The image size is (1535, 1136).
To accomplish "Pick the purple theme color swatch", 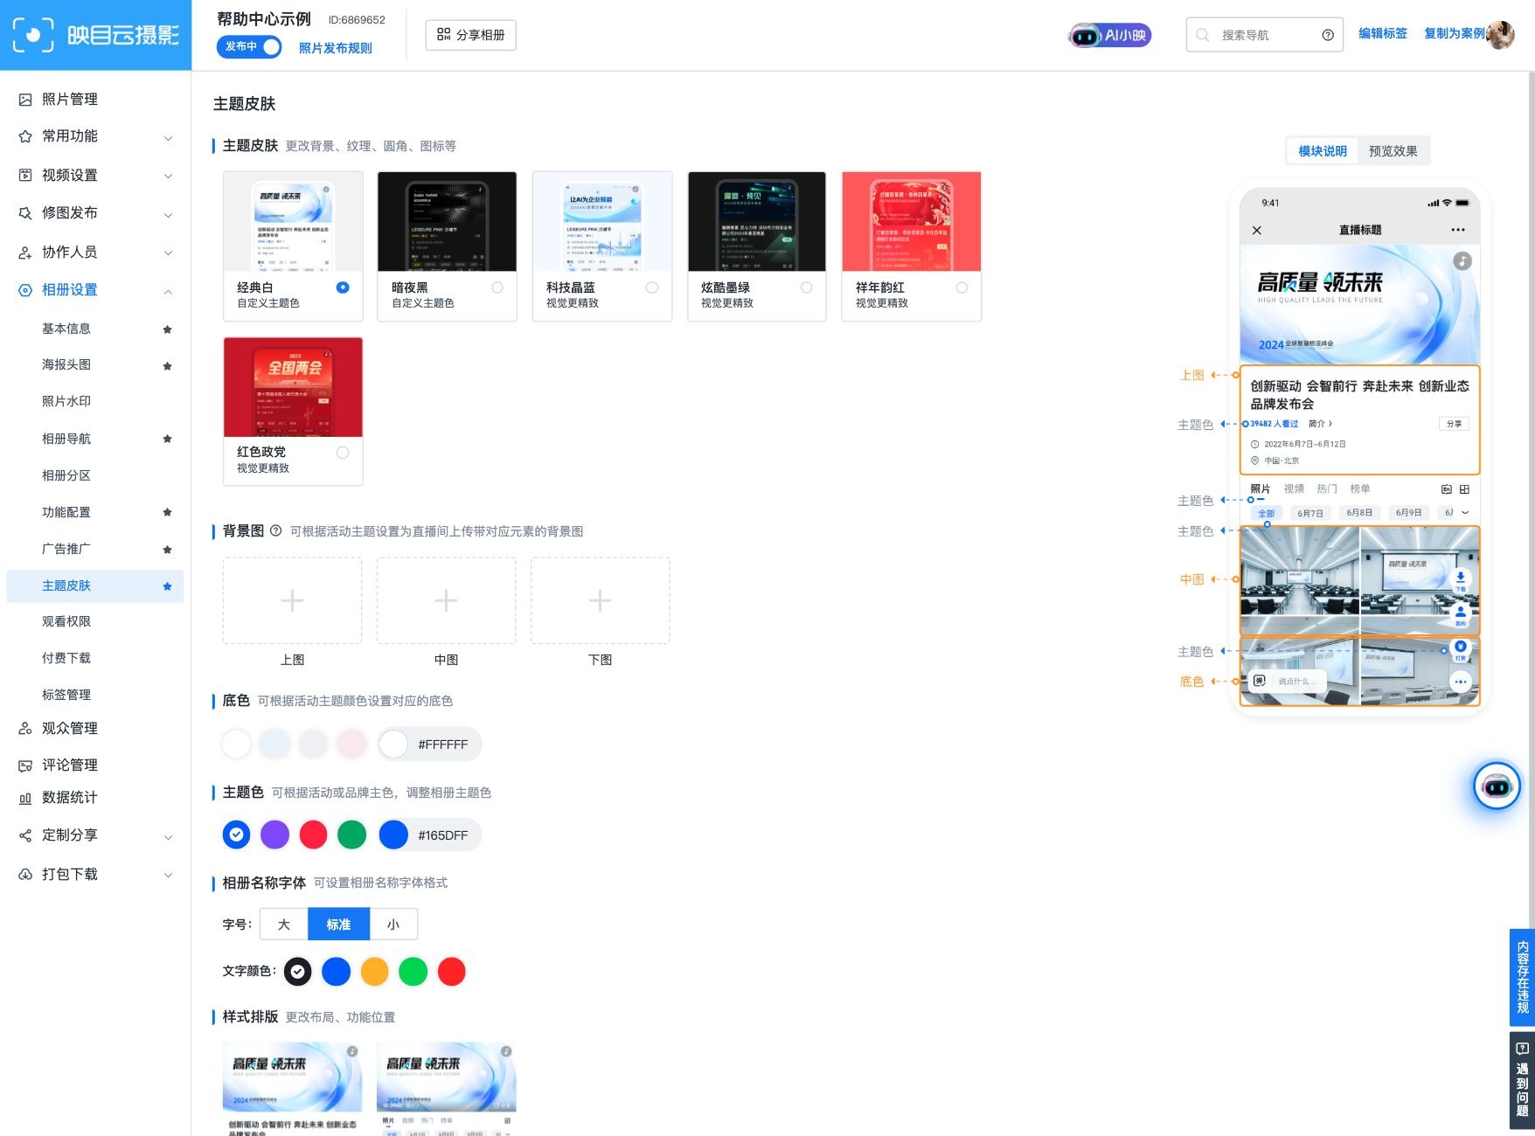I will coord(274,835).
